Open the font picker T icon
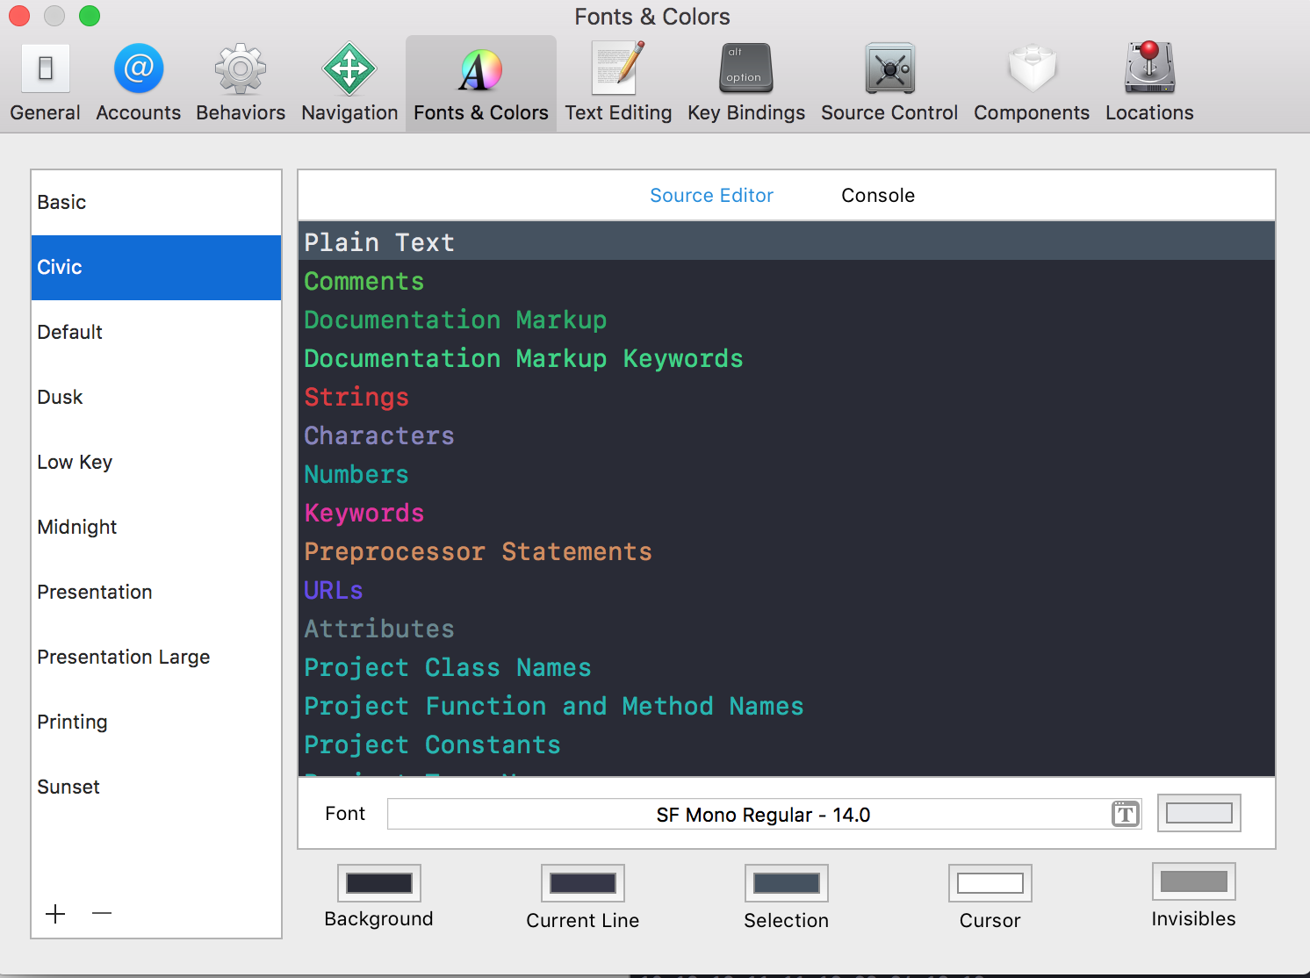Viewport: 1310px width, 978px height. [1125, 814]
